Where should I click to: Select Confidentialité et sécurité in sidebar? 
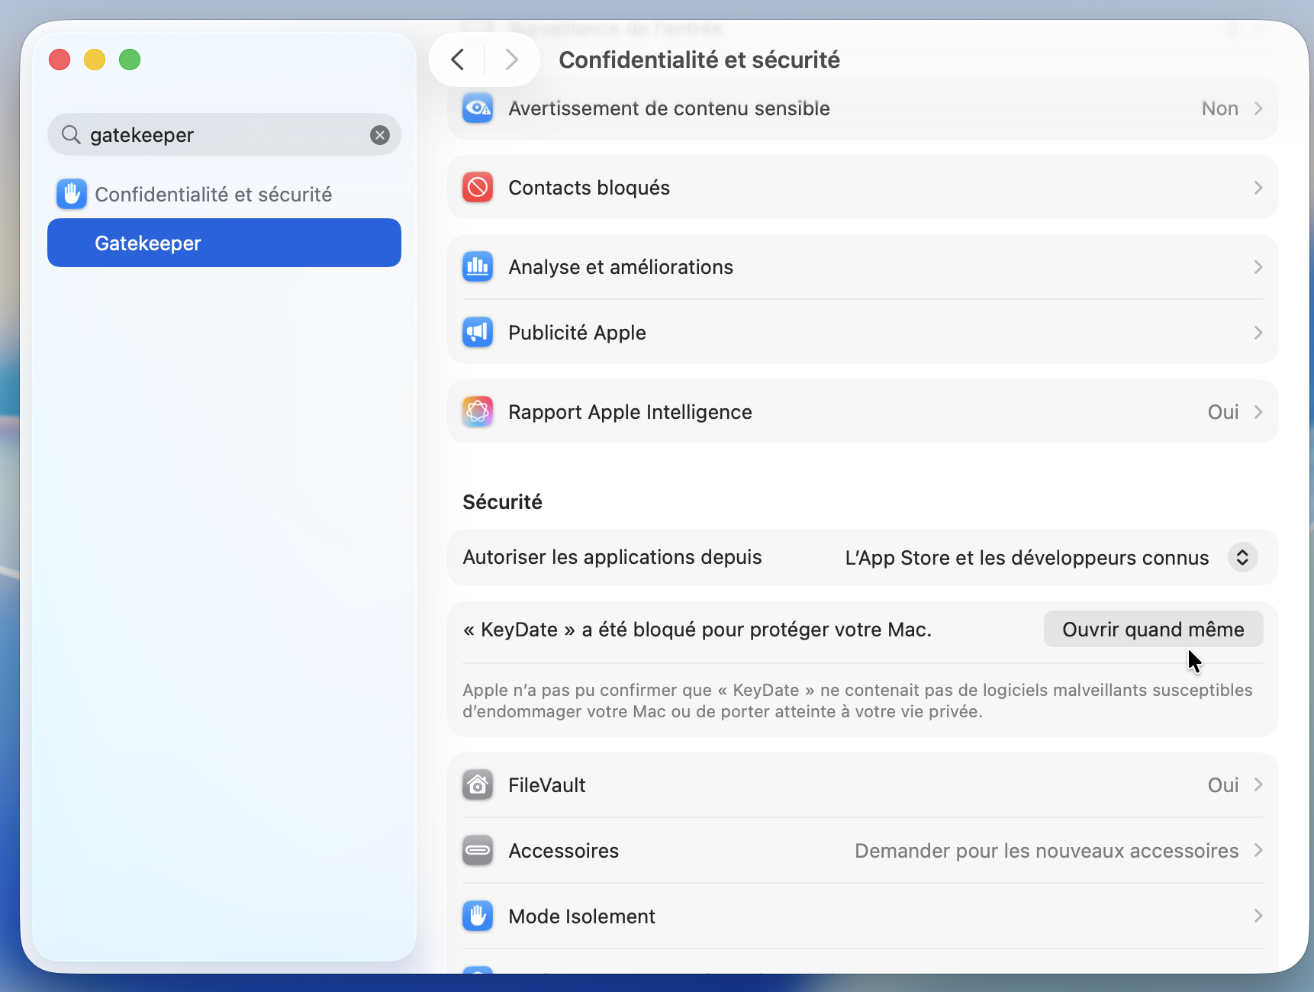pyautogui.click(x=213, y=195)
